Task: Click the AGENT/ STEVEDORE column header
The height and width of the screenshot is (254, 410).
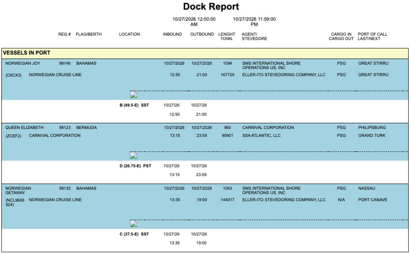Action: pos(254,36)
